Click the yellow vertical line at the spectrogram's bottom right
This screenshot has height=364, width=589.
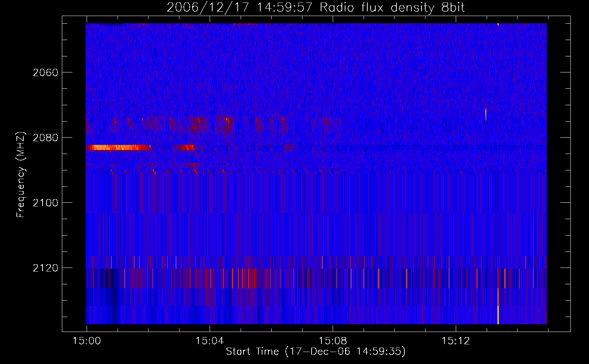pyautogui.click(x=498, y=306)
